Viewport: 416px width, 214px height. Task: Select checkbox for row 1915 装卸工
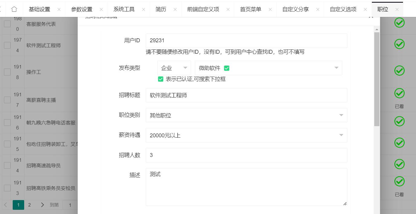7,144
